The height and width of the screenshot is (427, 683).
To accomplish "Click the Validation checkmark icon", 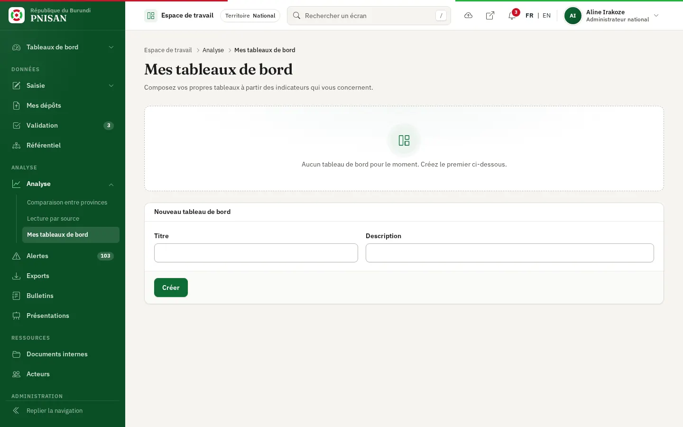I will (16, 125).
